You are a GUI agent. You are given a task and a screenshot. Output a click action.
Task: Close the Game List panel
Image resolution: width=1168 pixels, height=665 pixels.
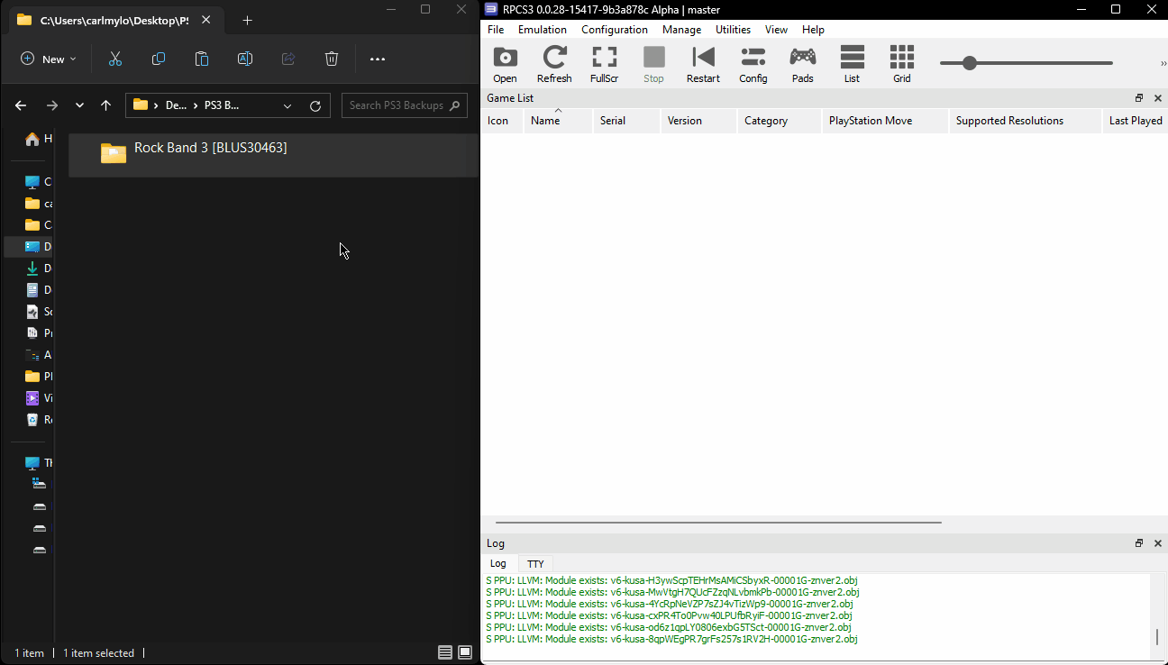click(x=1158, y=98)
